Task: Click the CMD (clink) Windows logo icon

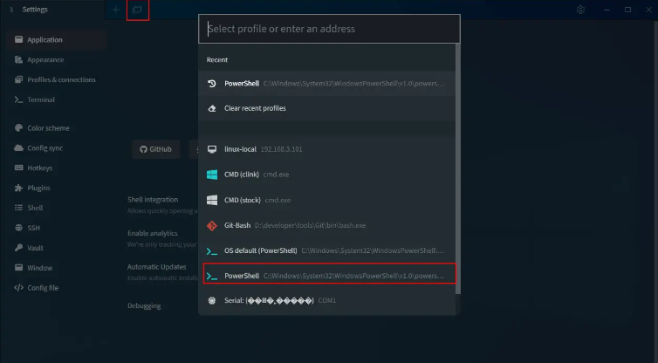Action: pos(212,175)
